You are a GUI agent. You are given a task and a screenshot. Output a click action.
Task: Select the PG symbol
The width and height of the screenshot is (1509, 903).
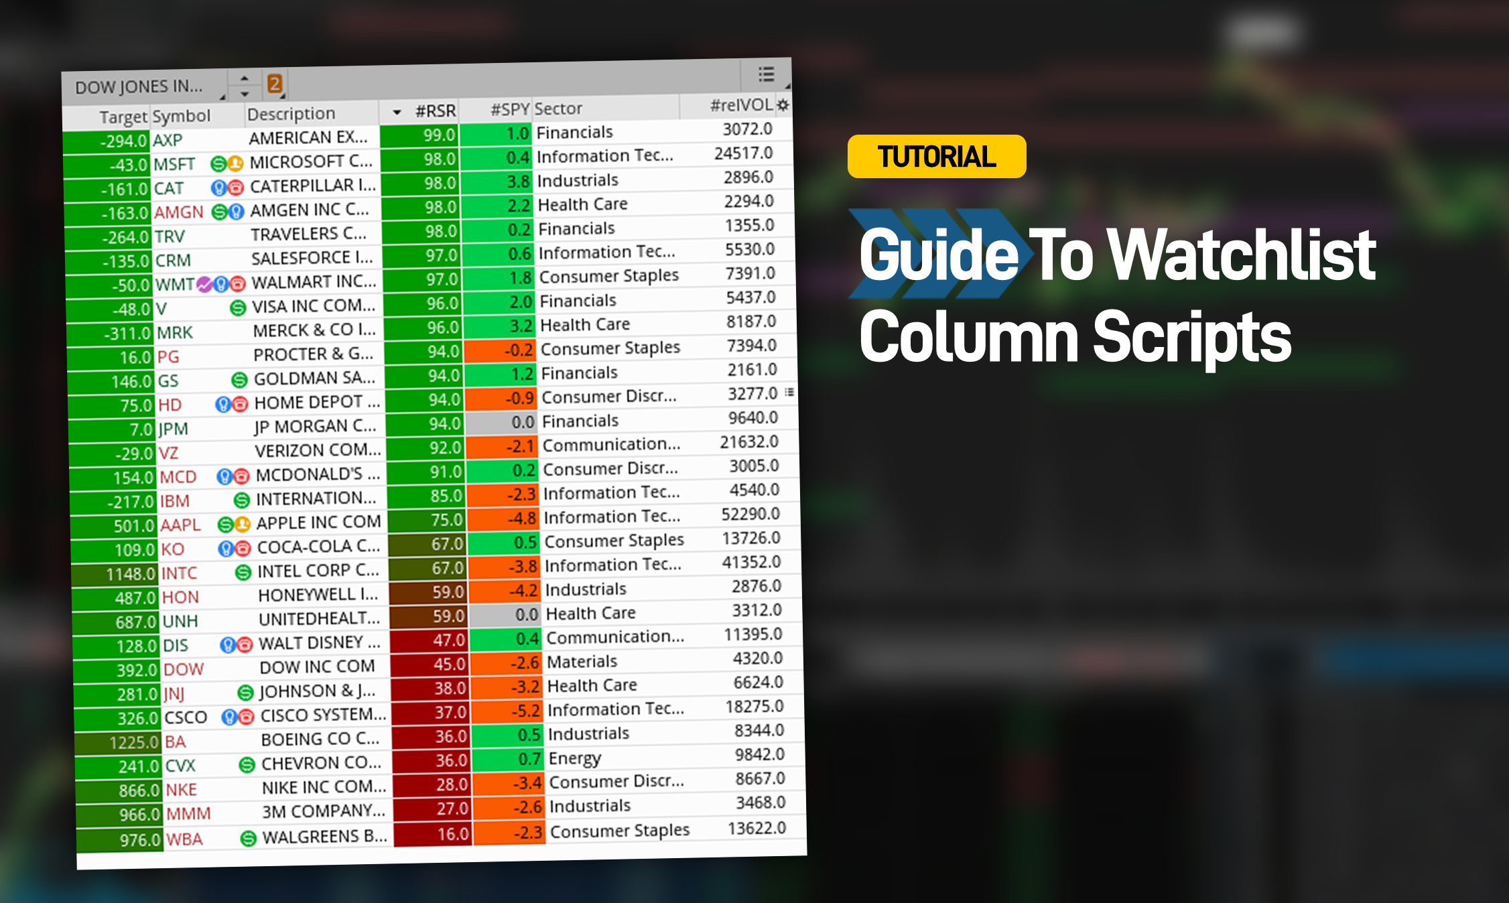168,357
